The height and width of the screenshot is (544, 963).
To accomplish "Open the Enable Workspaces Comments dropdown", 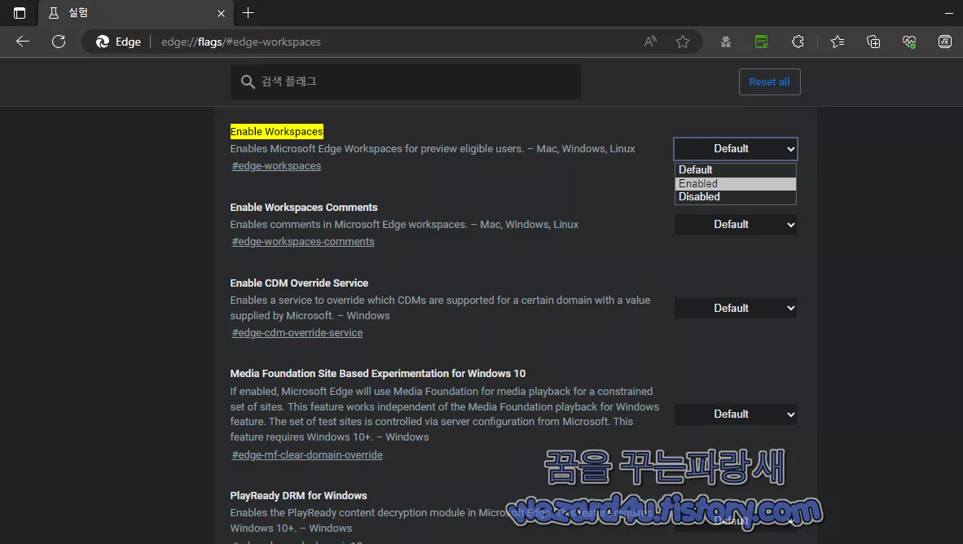I will (x=735, y=224).
